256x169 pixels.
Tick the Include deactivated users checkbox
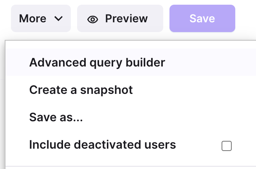(x=227, y=146)
